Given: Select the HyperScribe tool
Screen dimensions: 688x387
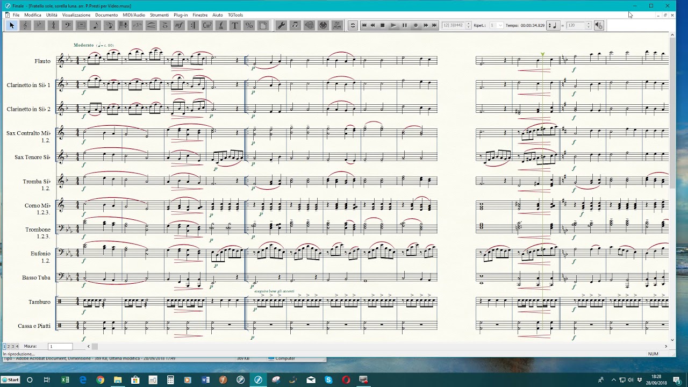Looking at the screenshot, I should (x=123, y=25).
